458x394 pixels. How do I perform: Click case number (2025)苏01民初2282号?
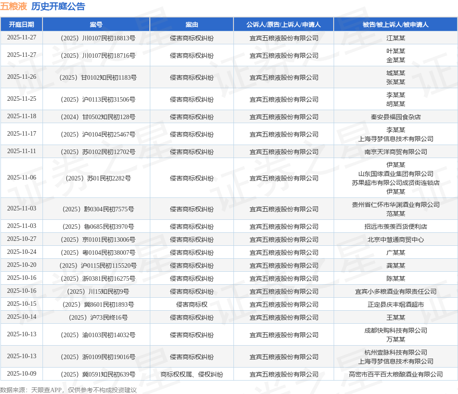98,178
